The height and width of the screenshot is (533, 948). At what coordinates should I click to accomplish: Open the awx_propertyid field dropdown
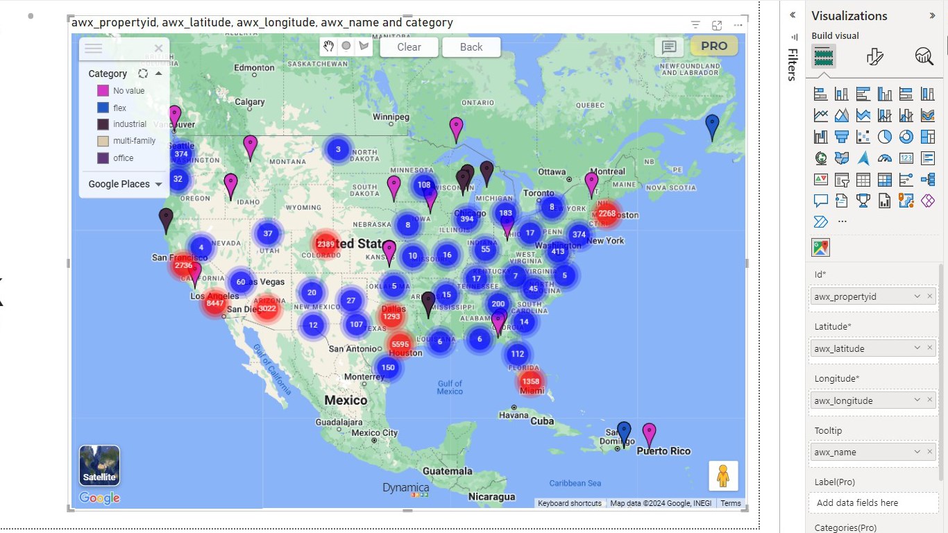pyautogui.click(x=917, y=296)
